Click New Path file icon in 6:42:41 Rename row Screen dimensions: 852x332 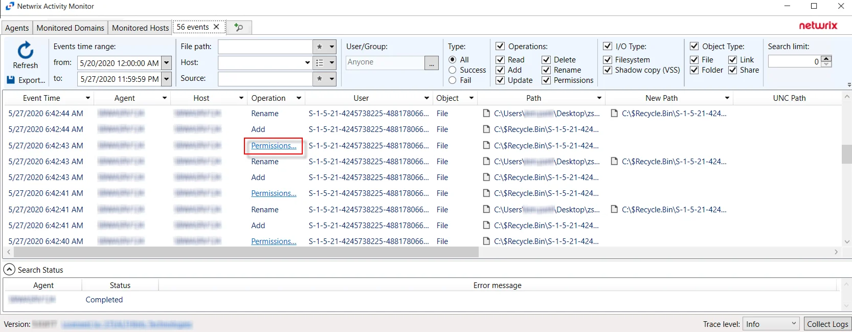click(x=614, y=209)
